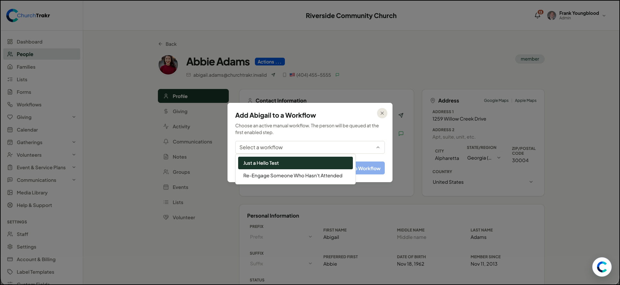
Task: Choose Just a Hello Test workflow
Action: click(295, 163)
